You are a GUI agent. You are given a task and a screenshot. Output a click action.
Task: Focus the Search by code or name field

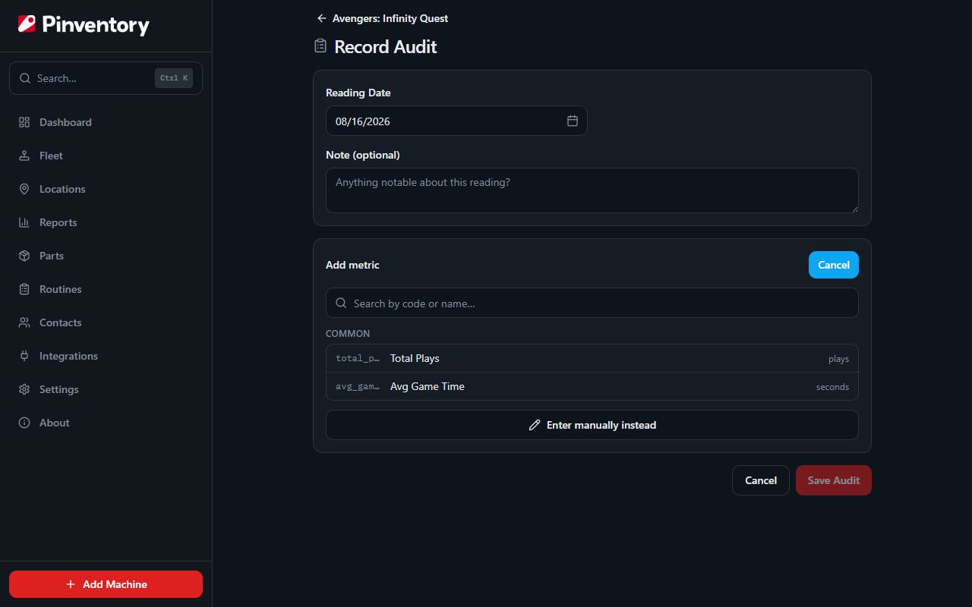click(592, 303)
